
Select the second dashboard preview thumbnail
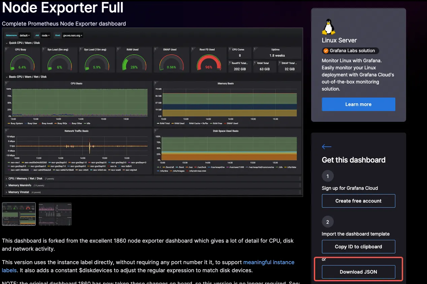point(55,214)
